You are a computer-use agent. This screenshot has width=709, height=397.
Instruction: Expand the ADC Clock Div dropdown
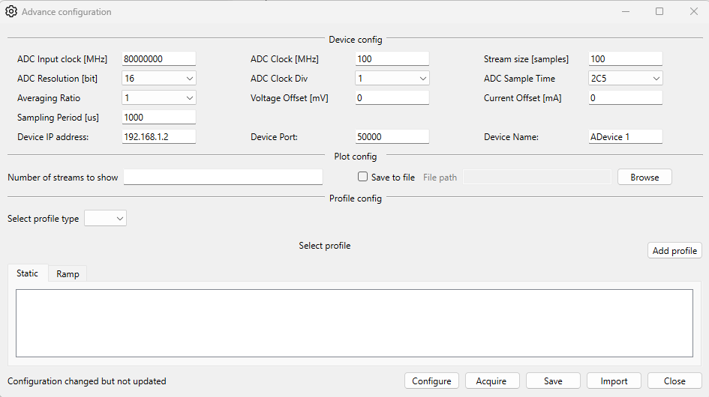(x=392, y=79)
